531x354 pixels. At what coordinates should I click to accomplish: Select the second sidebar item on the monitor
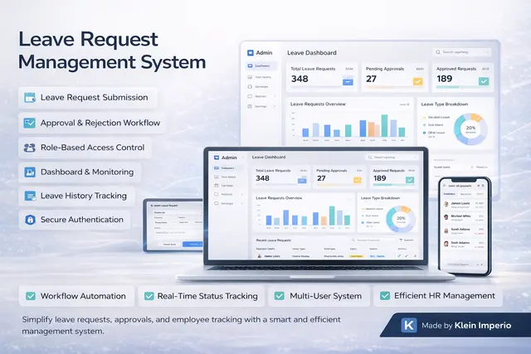[x=261, y=77]
